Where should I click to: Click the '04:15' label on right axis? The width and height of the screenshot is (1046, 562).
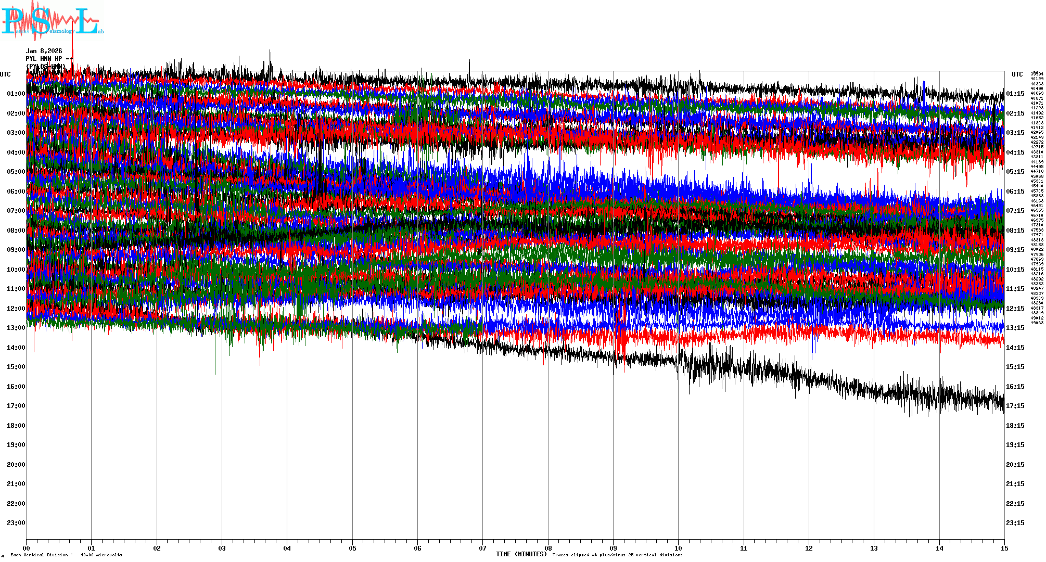tap(1015, 152)
